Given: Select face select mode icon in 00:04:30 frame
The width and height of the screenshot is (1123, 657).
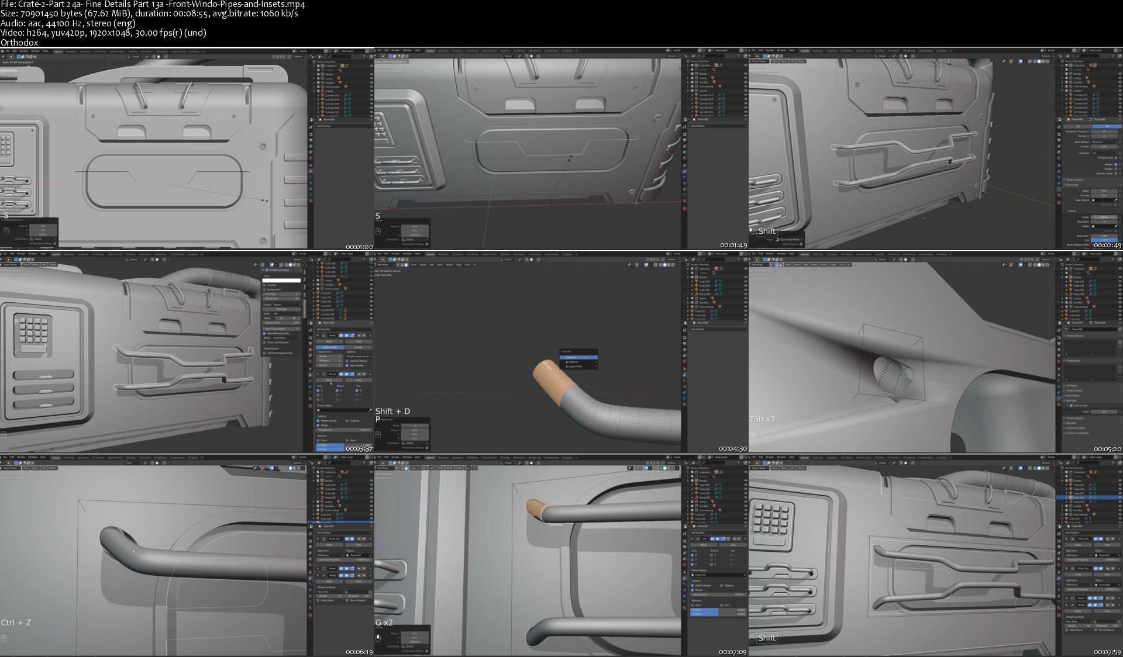Looking at the screenshot, I should click(x=407, y=265).
